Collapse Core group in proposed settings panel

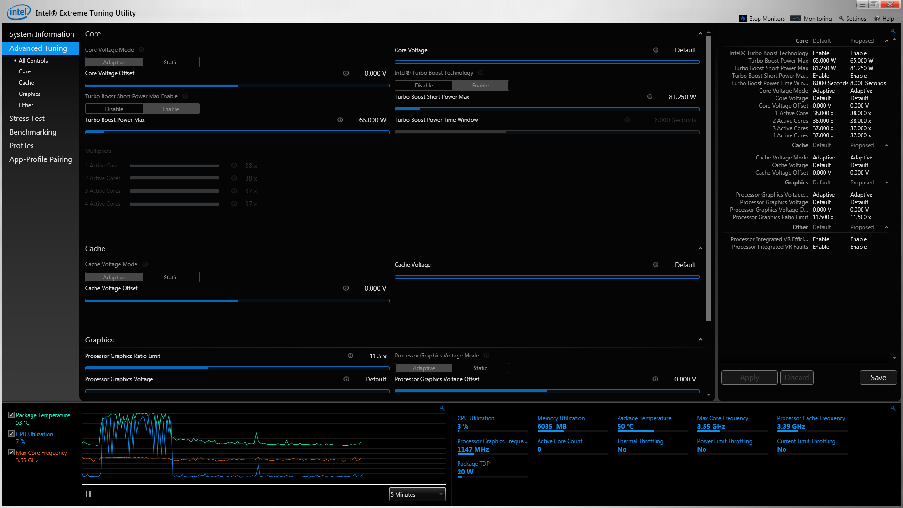(887, 41)
